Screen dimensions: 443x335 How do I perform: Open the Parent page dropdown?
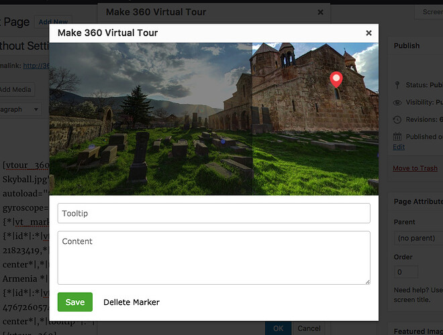[x=417, y=238]
